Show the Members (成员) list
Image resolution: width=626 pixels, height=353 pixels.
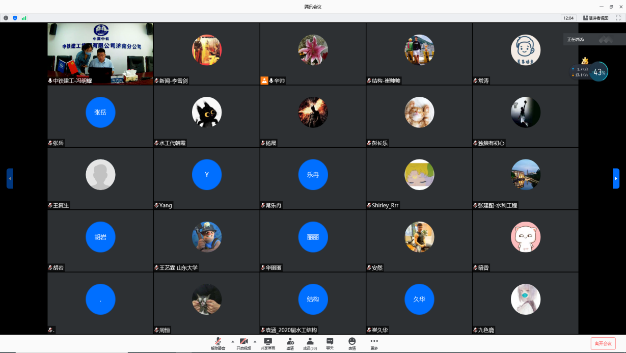coord(310,344)
